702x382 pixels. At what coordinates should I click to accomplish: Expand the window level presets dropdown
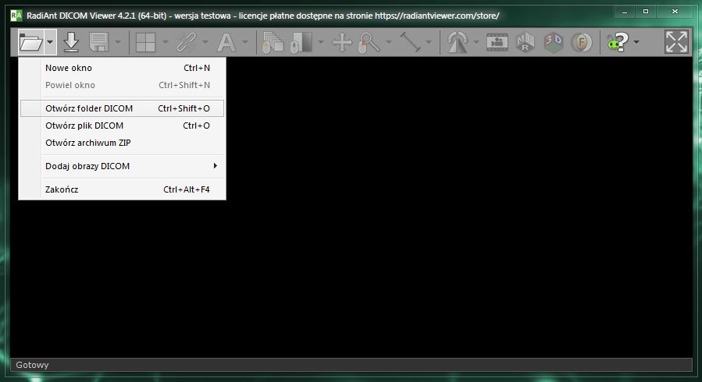321,42
